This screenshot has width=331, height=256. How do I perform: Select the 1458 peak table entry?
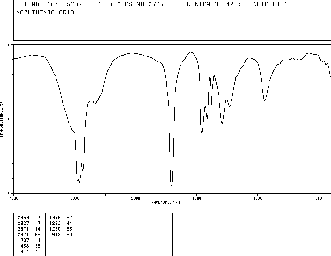(x=29, y=246)
